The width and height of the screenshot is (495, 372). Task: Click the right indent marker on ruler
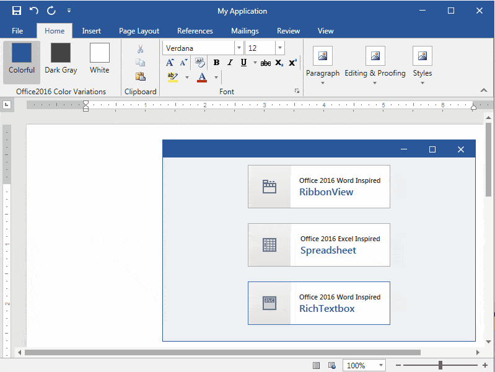click(x=473, y=107)
